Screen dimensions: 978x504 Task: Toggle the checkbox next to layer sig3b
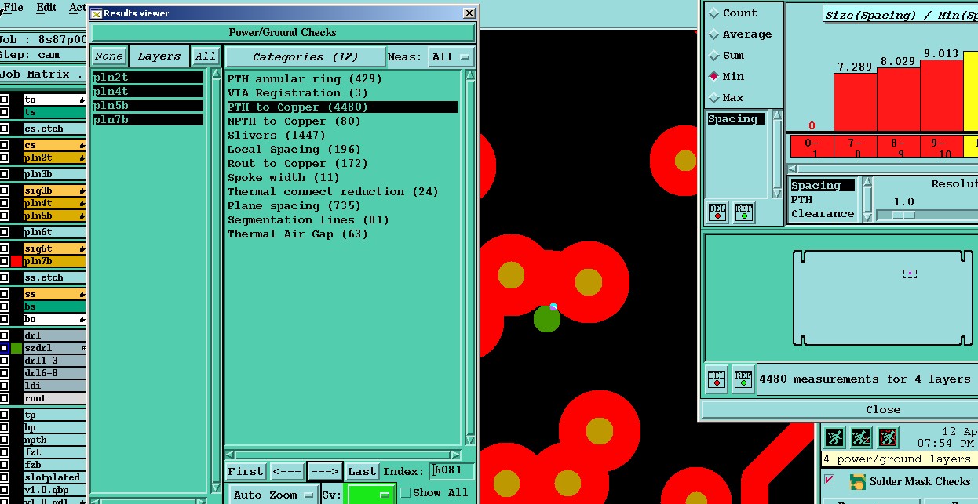(x=4, y=190)
